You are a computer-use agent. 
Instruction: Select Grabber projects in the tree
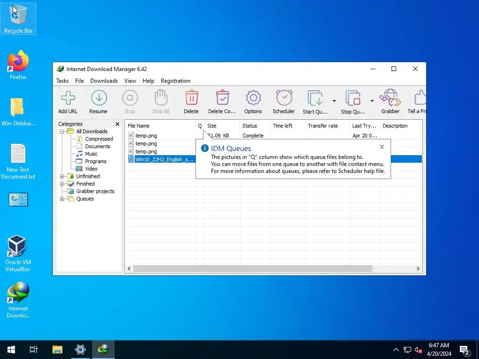[95, 191]
